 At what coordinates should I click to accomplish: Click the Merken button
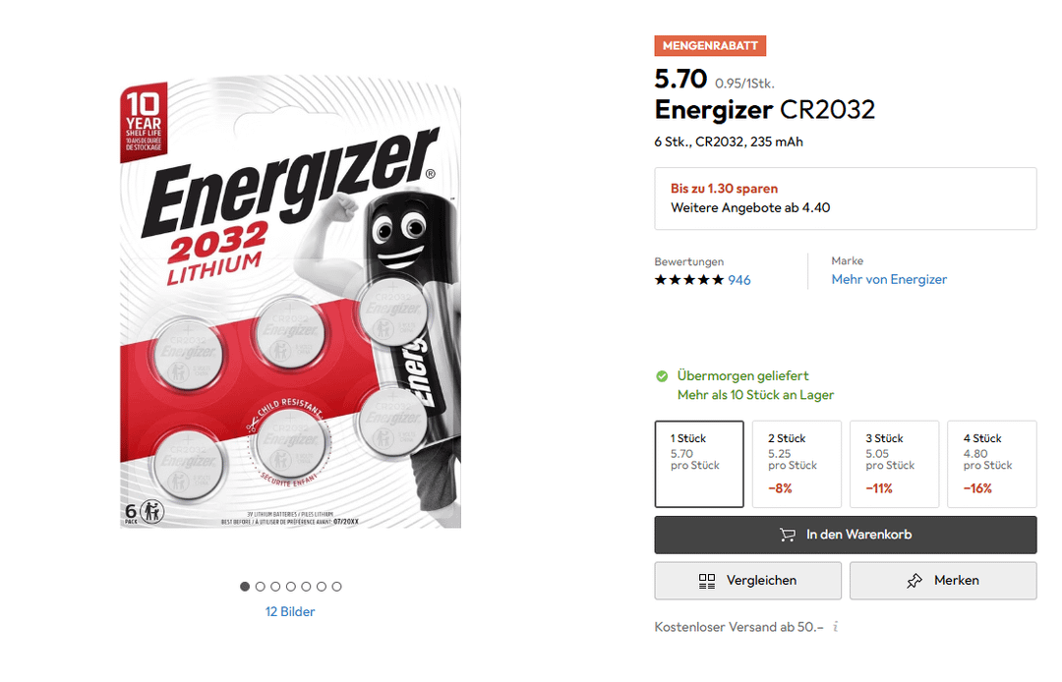tap(943, 581)
